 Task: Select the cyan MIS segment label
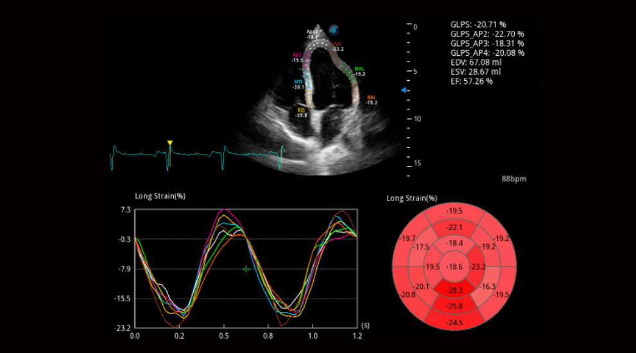[298, 83]
